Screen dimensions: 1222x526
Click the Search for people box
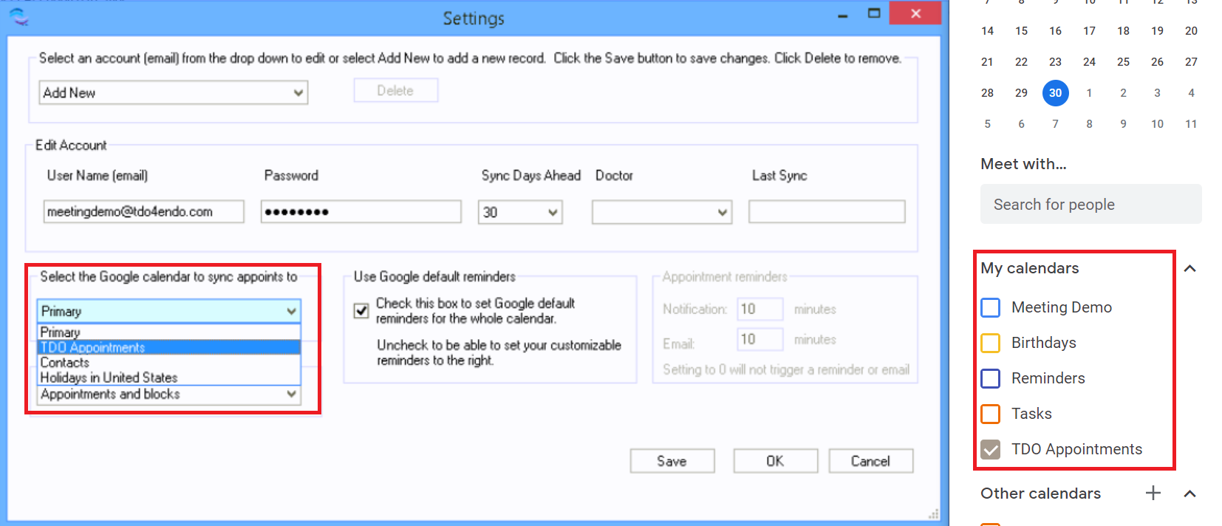point(1090,205)
